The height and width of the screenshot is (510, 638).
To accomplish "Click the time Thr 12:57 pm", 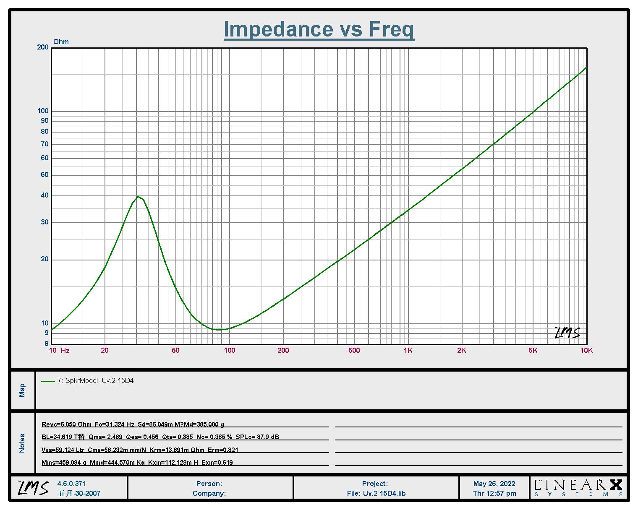I will [494, 493].
